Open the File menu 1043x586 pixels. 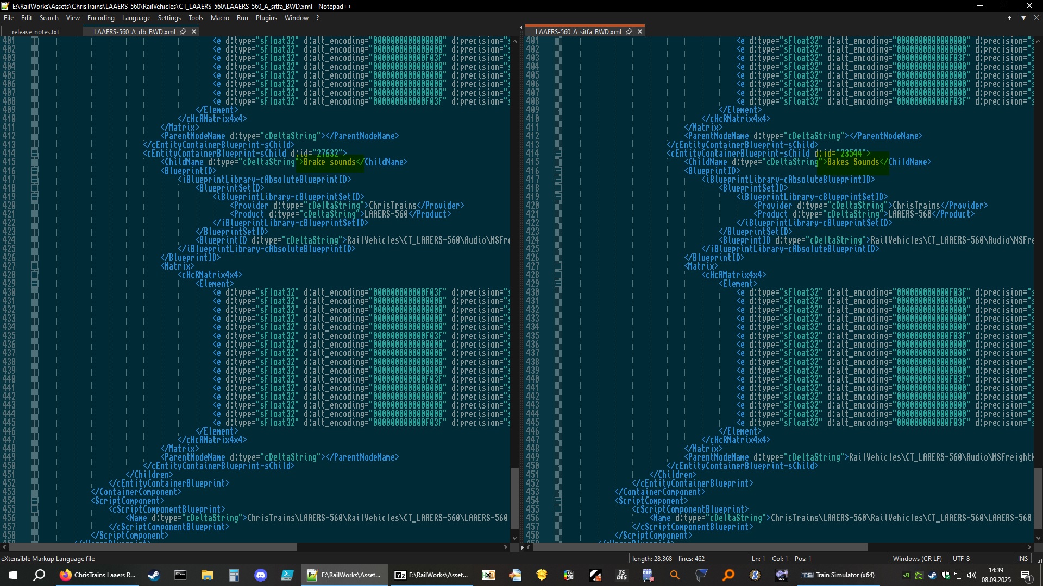click(x=9, y=18)
